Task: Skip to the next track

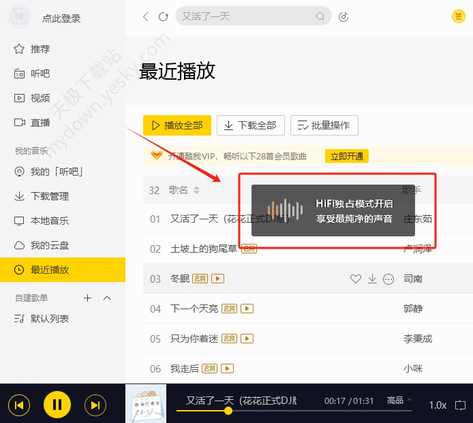Action: 95,405
